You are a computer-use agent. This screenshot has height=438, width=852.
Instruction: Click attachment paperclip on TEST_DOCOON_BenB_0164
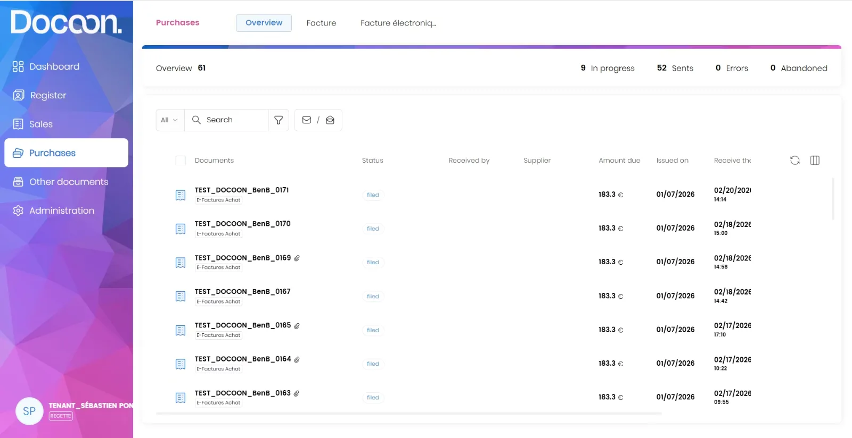pos(297,359)
